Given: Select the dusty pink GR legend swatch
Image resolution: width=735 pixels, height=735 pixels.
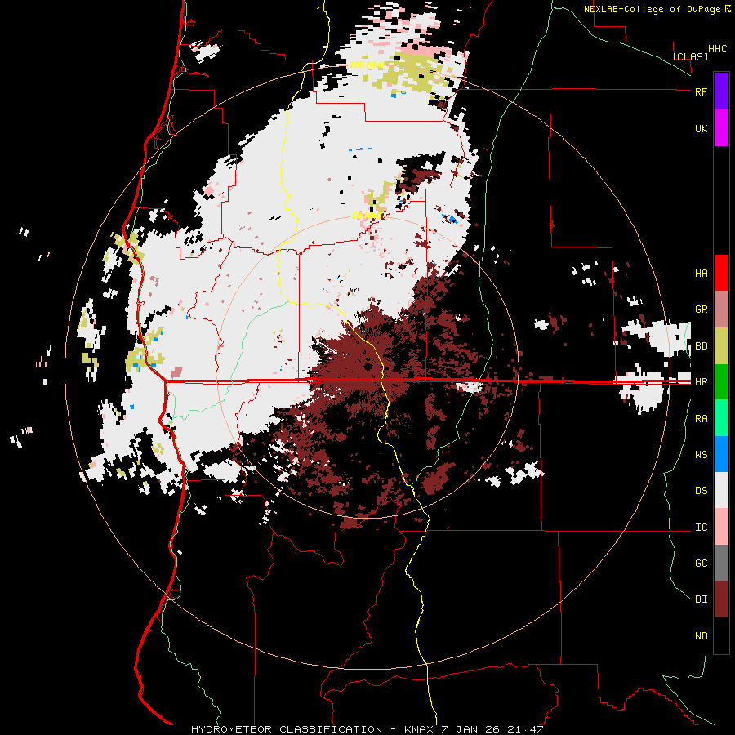Looking at the screenshot, I should 721,309.
